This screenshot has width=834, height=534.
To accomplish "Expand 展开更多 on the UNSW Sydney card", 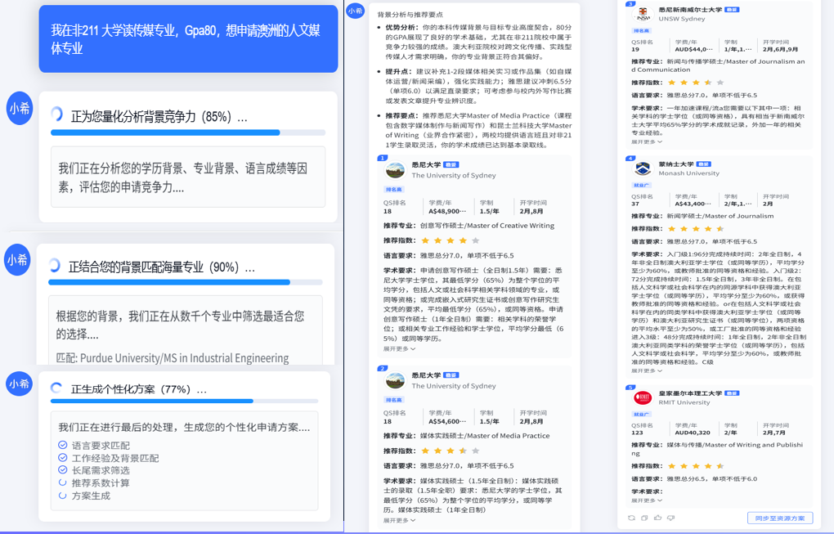I will click(647, 142).
